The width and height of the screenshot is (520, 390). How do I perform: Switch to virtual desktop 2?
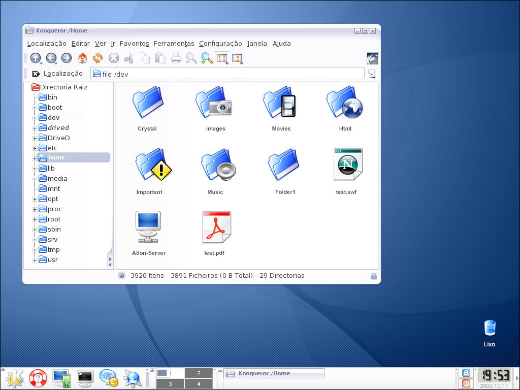(x=199, y=373)
